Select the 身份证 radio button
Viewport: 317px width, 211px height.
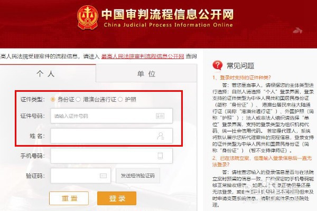53,99
